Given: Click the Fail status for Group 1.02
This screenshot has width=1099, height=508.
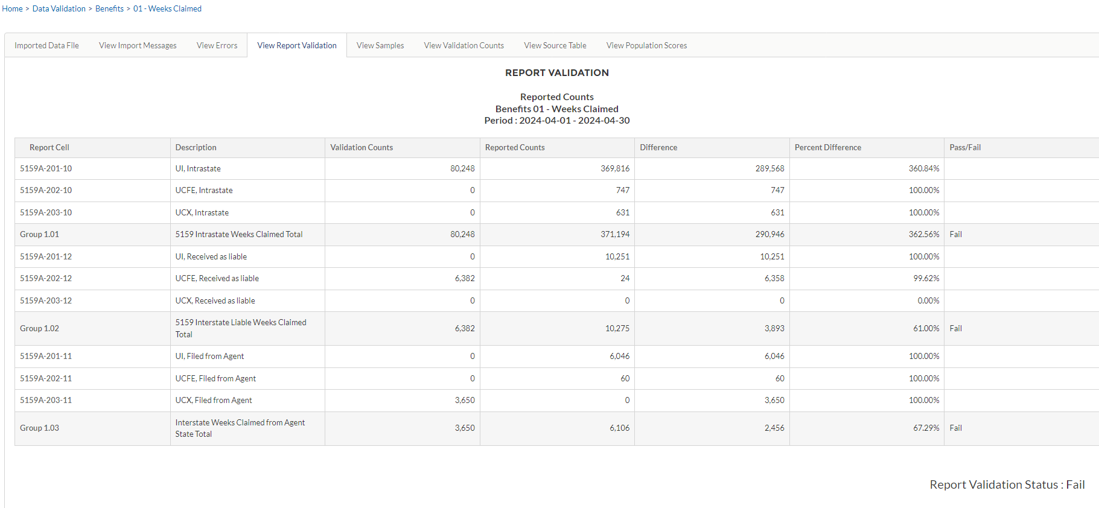Looking at the screenshot, I should [x=955, y=328].
